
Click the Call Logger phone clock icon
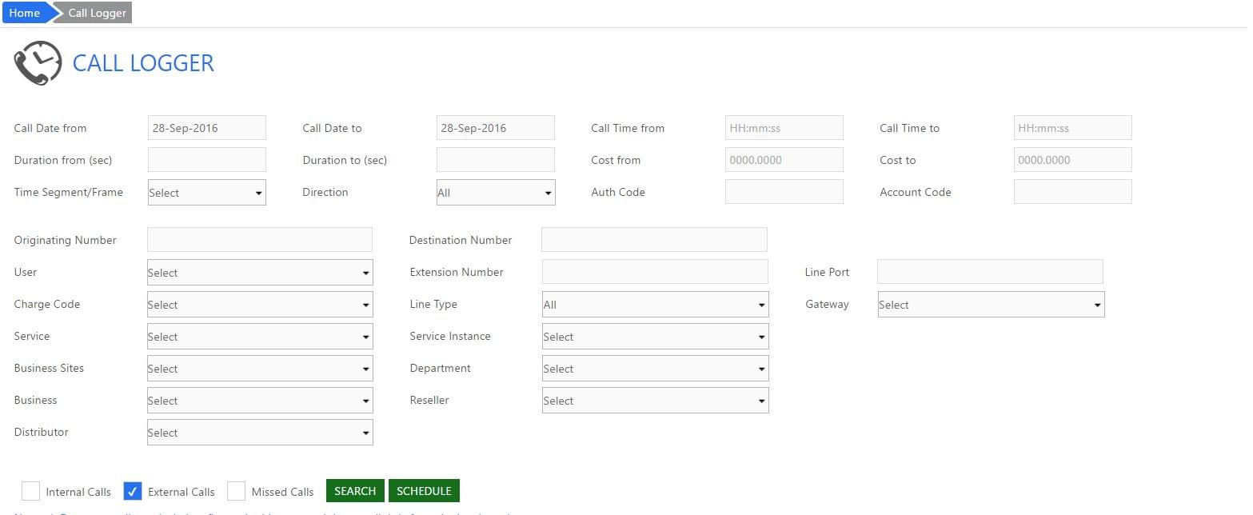click(38, 63)
